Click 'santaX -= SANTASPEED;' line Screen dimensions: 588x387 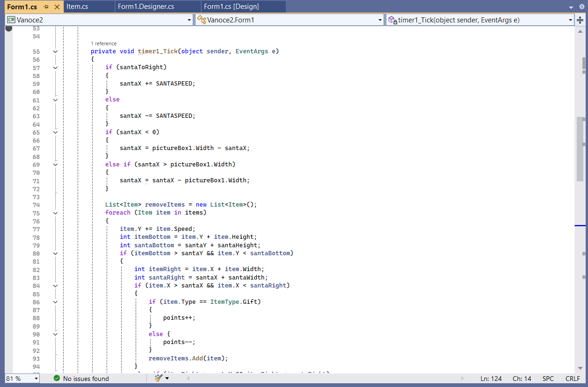click(158, 116)
